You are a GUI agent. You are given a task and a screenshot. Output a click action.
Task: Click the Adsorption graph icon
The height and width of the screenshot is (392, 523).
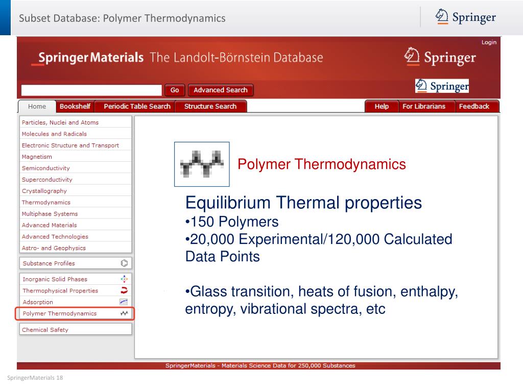coord(124,302)
